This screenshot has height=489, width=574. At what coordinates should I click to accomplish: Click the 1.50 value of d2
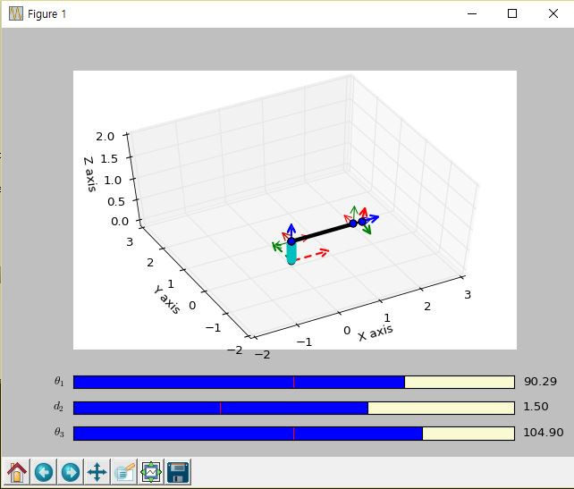pos(536,407)
